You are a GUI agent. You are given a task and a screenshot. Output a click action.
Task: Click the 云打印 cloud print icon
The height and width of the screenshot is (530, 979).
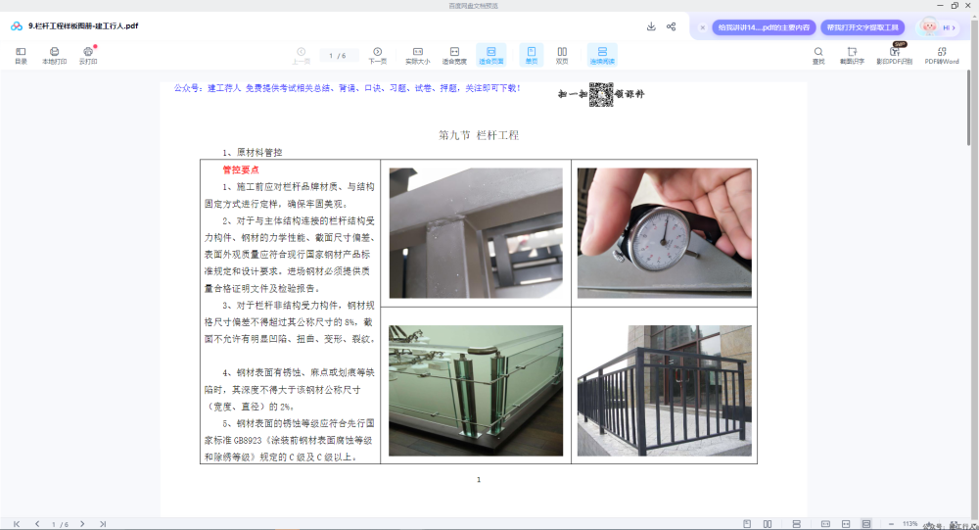88,55
